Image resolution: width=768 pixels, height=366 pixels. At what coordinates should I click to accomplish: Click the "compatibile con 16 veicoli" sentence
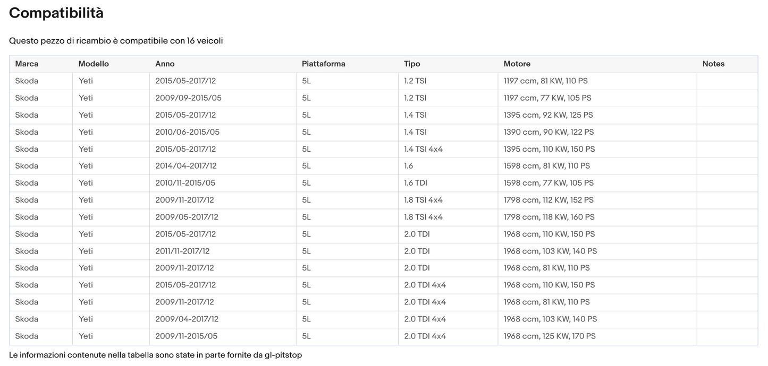pos(116,41)
